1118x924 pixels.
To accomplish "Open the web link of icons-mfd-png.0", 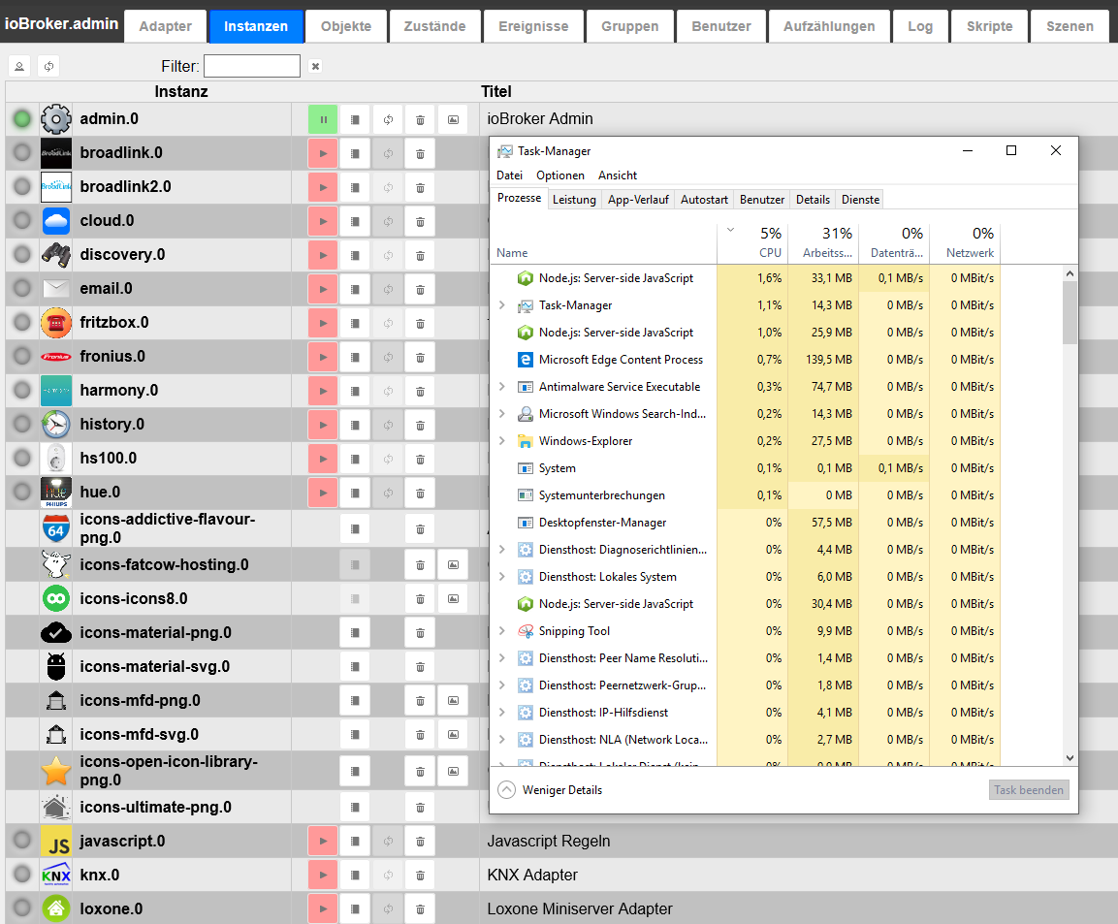I will click(453, 701).
